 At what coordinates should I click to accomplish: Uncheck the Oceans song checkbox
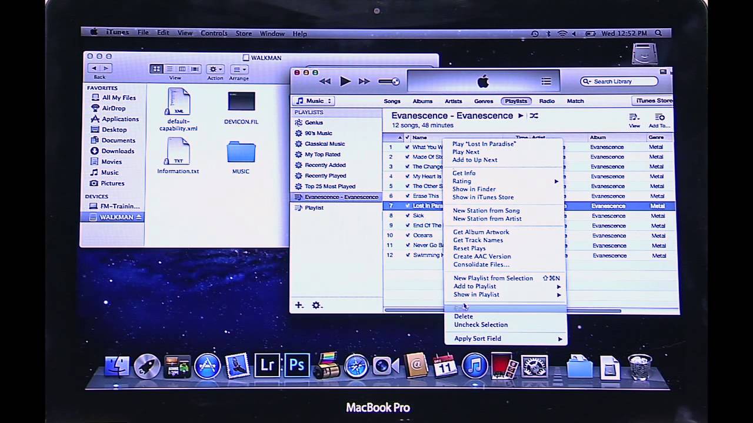tap(407, 236)
